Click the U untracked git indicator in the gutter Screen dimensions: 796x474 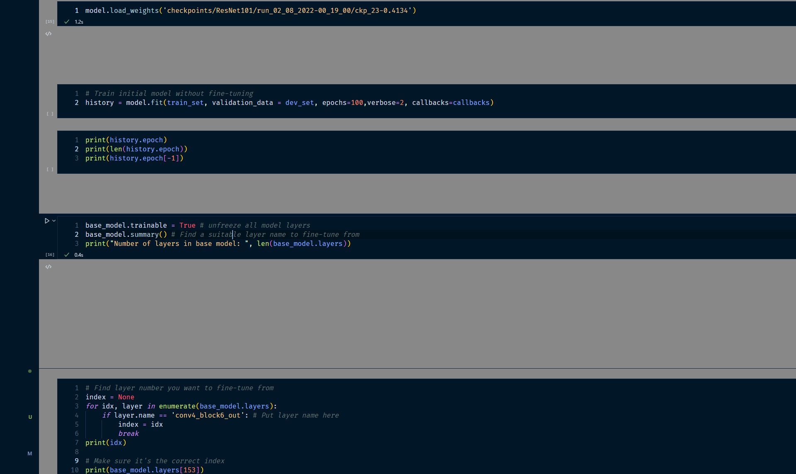pos(30,417)
